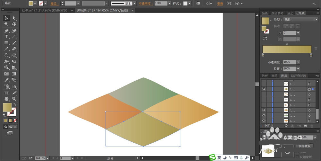The width and height of the screenshot is (321, 161).
Task: Select the Zoom magnifier tool
Action: point(14,99)
